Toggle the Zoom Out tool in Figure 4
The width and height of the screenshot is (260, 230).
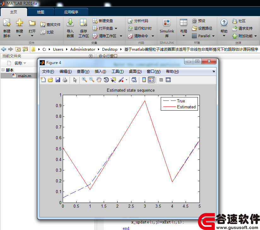pos(92,80)
